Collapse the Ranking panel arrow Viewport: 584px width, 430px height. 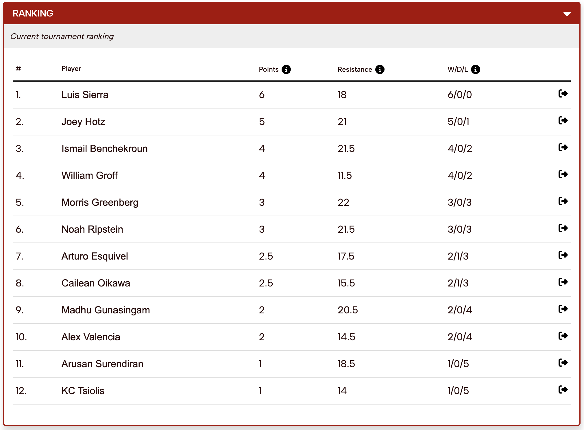click(567, 14)
